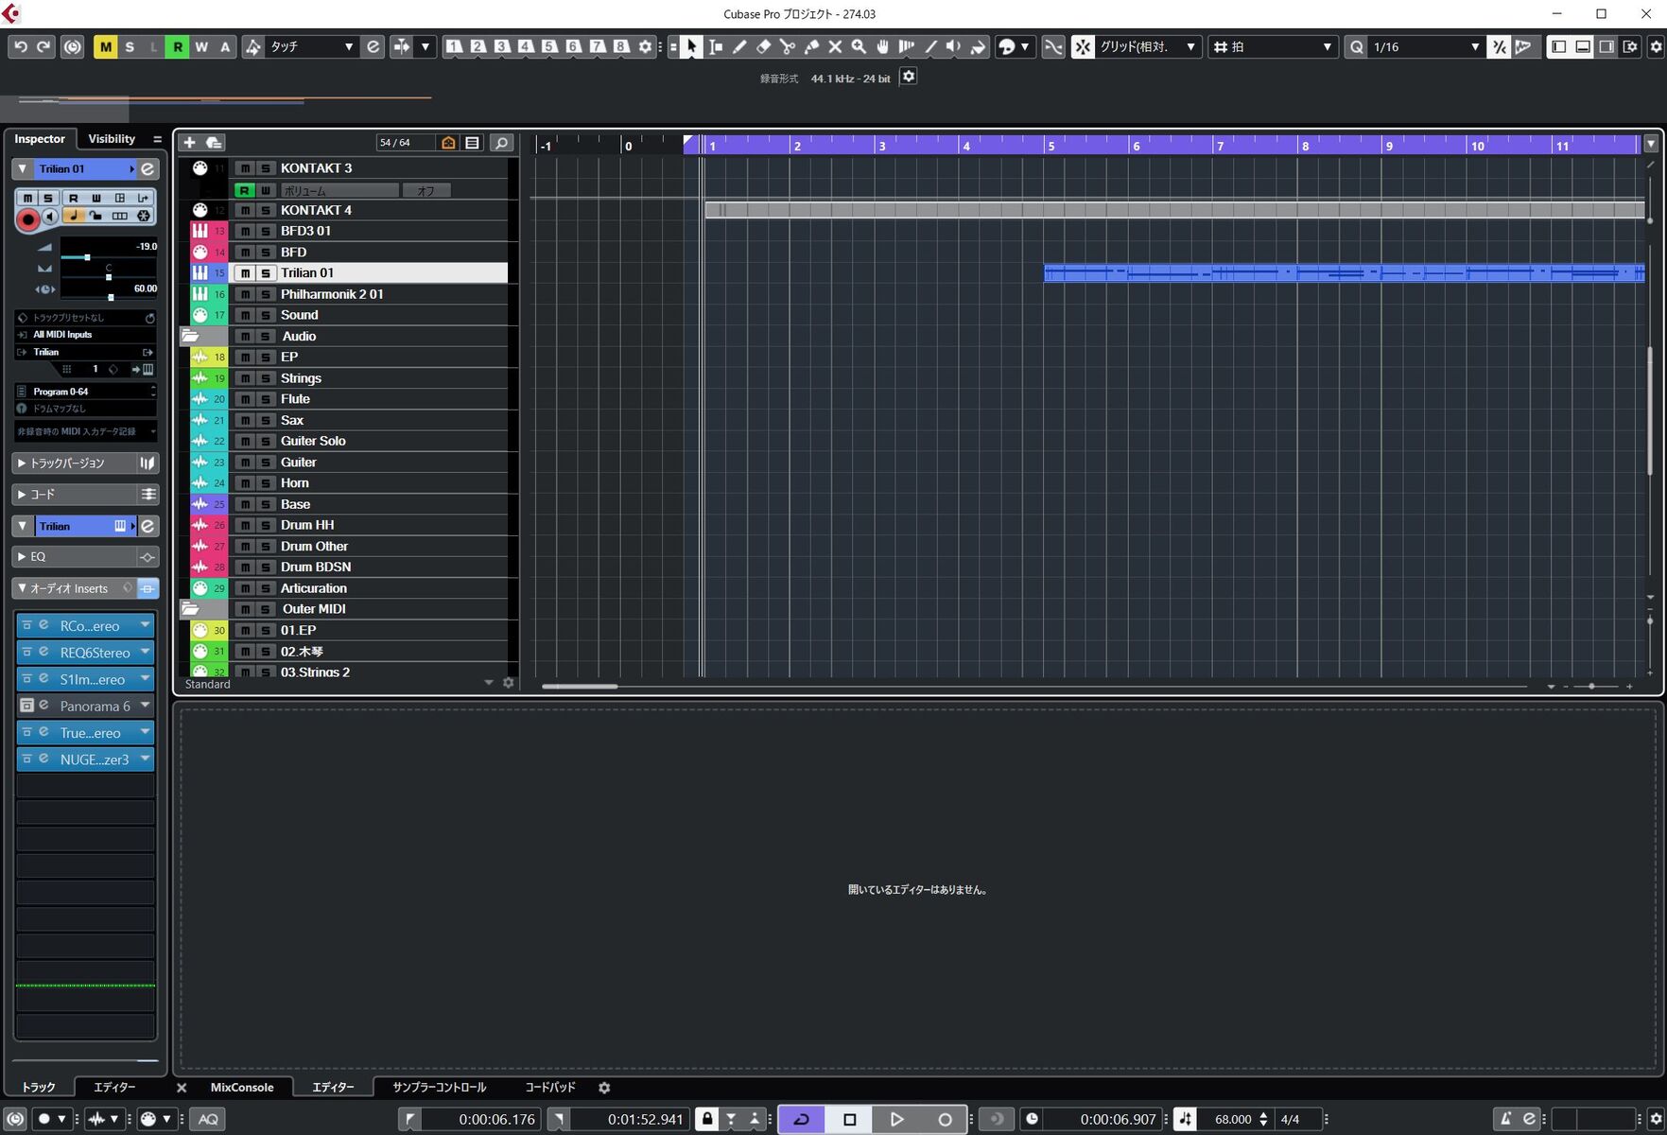Viewport: 1667px width, 1135px height.
Task: Open the record format settings gear
Action: pyautogui.click(x=908, y=77)
